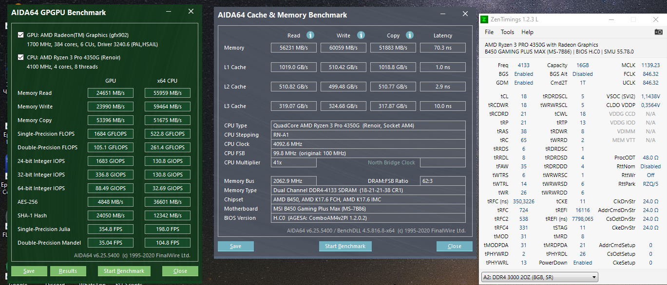This screenshot has height=285, width=667.
Task: Click the L2 Cache Write 499.48 GB/s field
Action: [343, 87]
